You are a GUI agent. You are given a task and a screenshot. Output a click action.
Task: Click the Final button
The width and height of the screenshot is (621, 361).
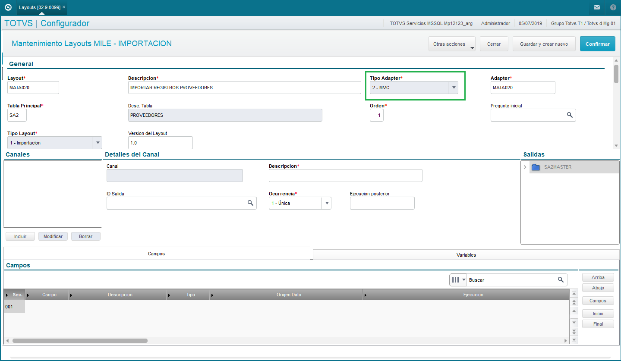coord(598,324)
